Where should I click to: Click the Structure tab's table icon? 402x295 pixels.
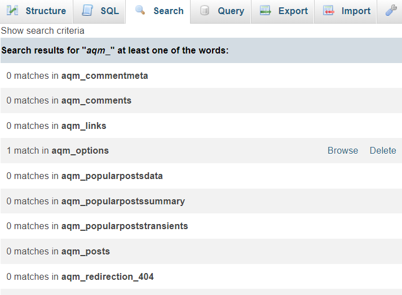12,11
